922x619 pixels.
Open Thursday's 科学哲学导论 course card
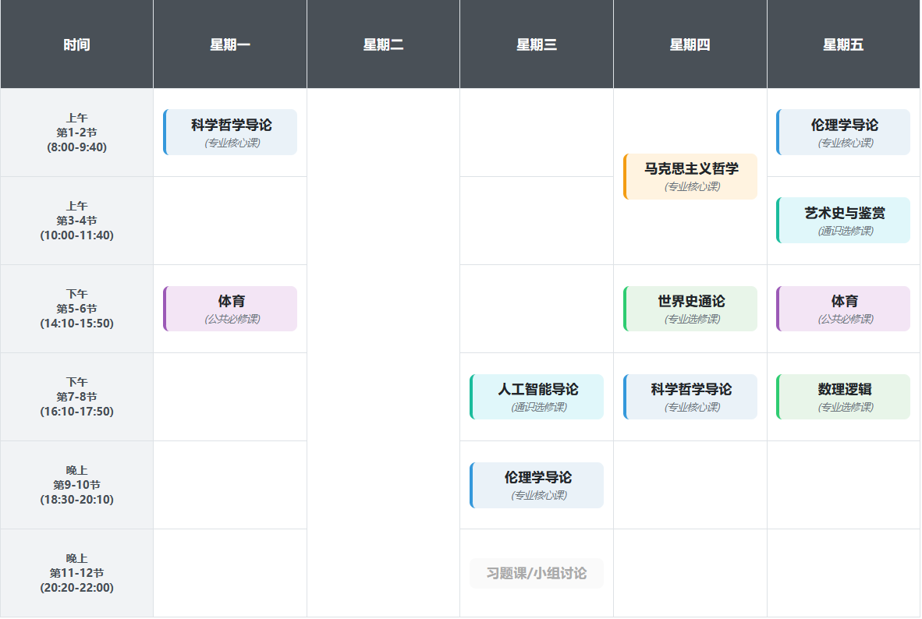(690, 397)
